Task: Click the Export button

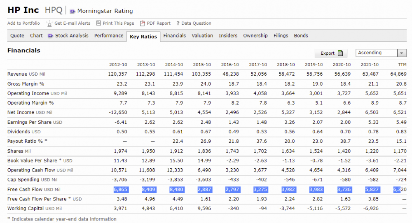Action: tap(331, 53)
